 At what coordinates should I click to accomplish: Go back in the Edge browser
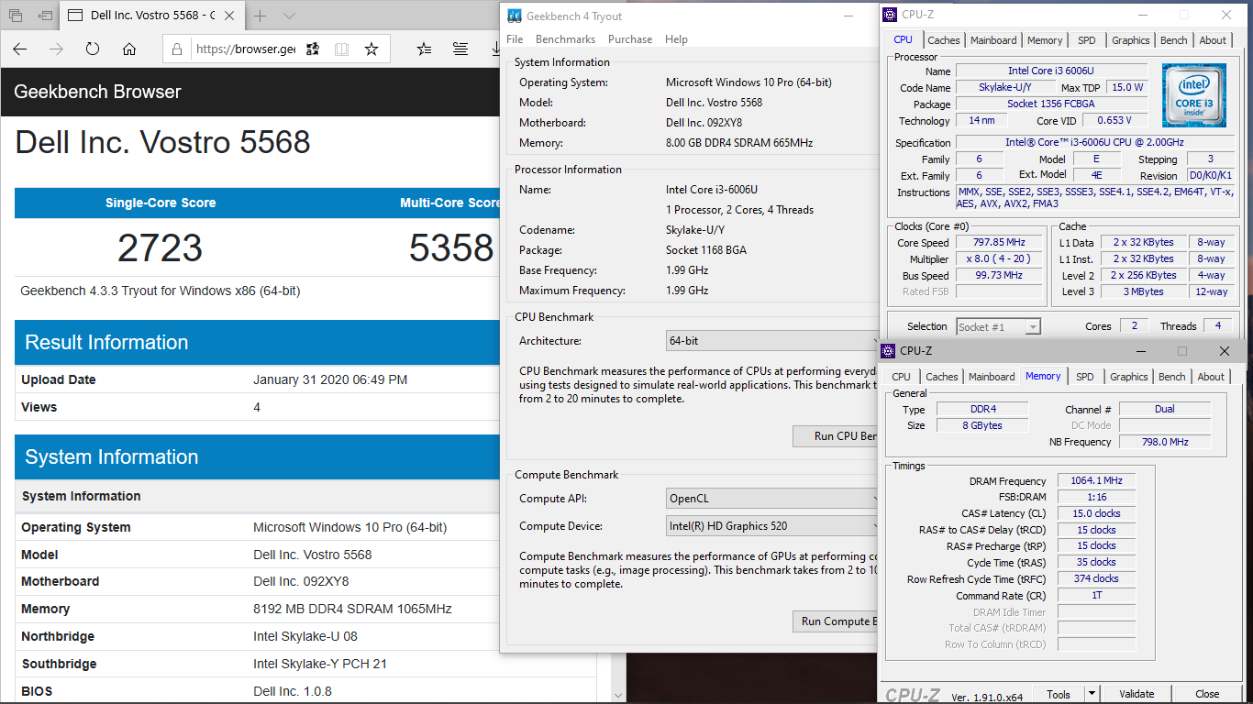tap(19, 49)
